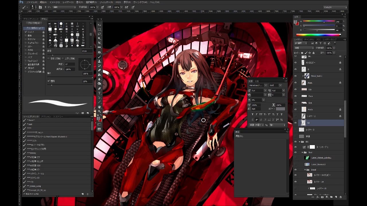Open the layer blend mode dropdown
Viewport: 367px width, 206px height.
(304, 48)
